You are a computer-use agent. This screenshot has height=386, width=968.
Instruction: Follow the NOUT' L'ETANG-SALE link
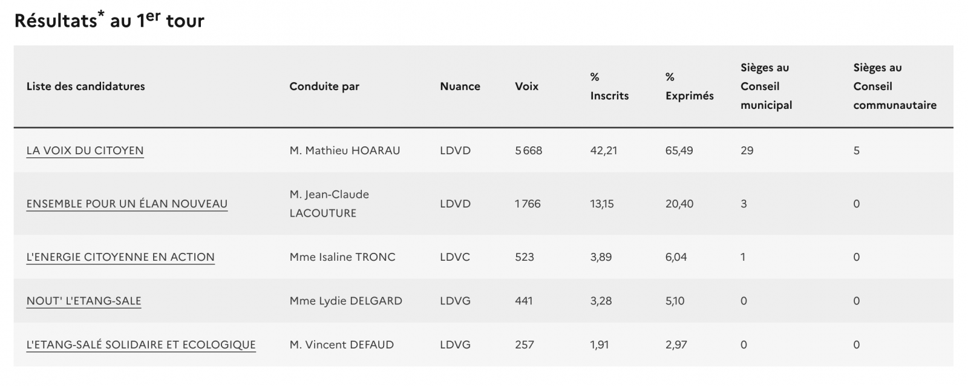83,301
